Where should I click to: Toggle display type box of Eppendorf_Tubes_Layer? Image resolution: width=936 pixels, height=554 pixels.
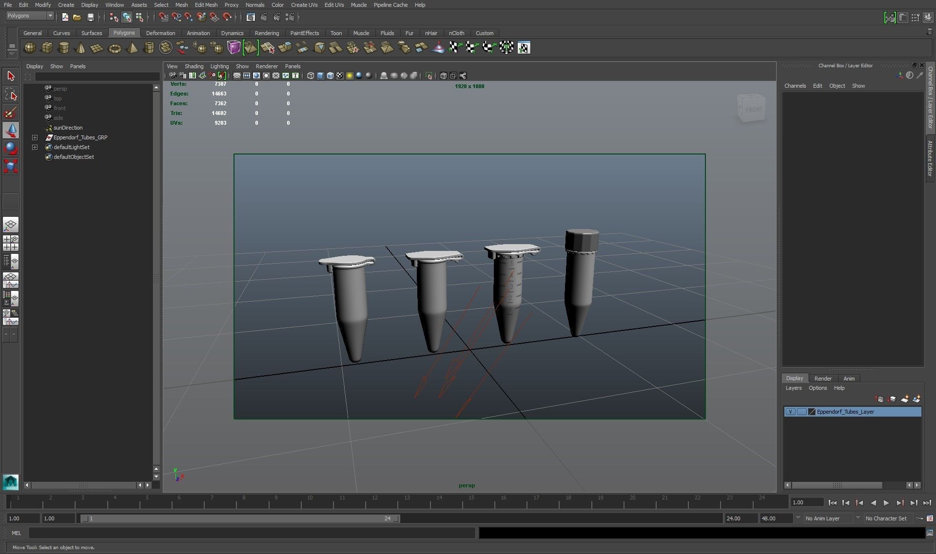point(801,412)
